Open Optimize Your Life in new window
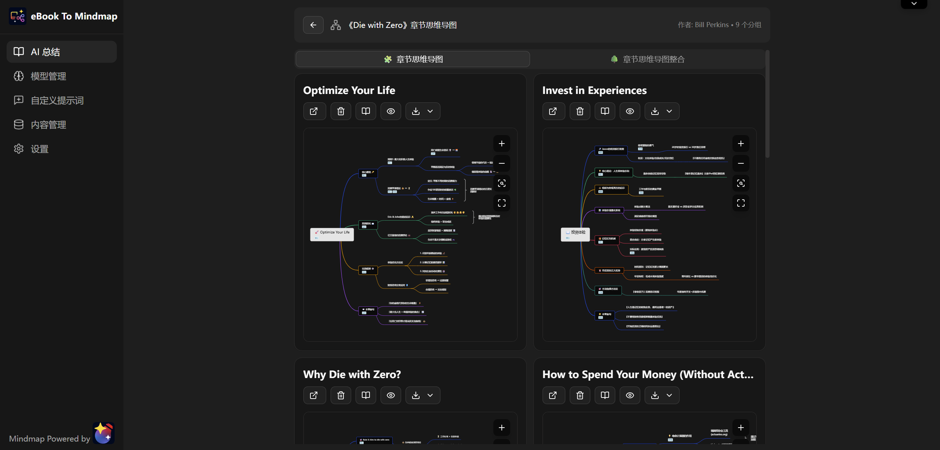Screen dimensions: 940x450 point(314,111)
